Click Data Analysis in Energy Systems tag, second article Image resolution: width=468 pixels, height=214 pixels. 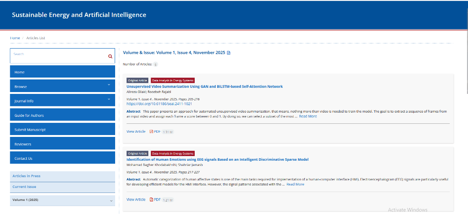point(172,153)
